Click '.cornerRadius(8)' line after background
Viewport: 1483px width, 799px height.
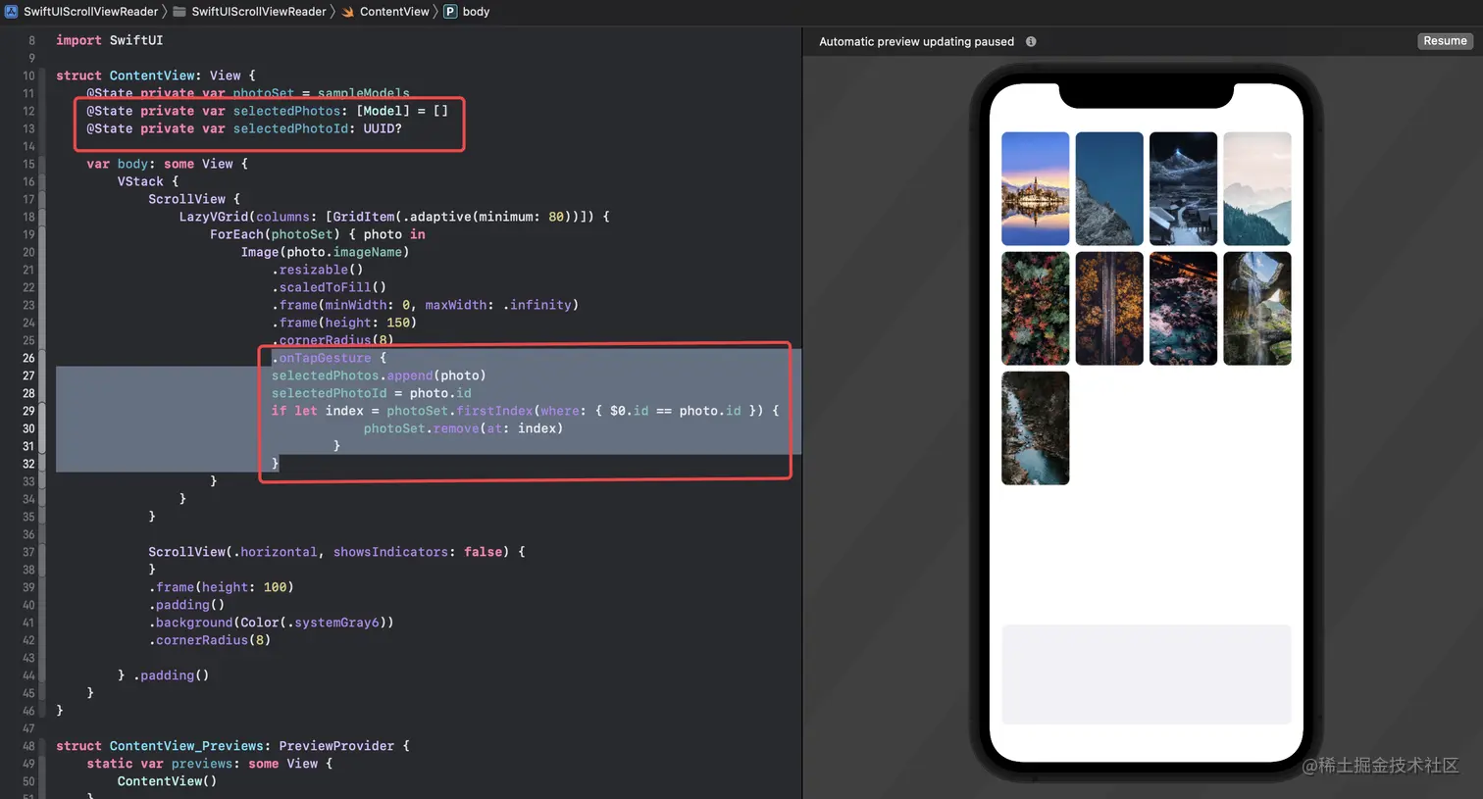(209, 640)
